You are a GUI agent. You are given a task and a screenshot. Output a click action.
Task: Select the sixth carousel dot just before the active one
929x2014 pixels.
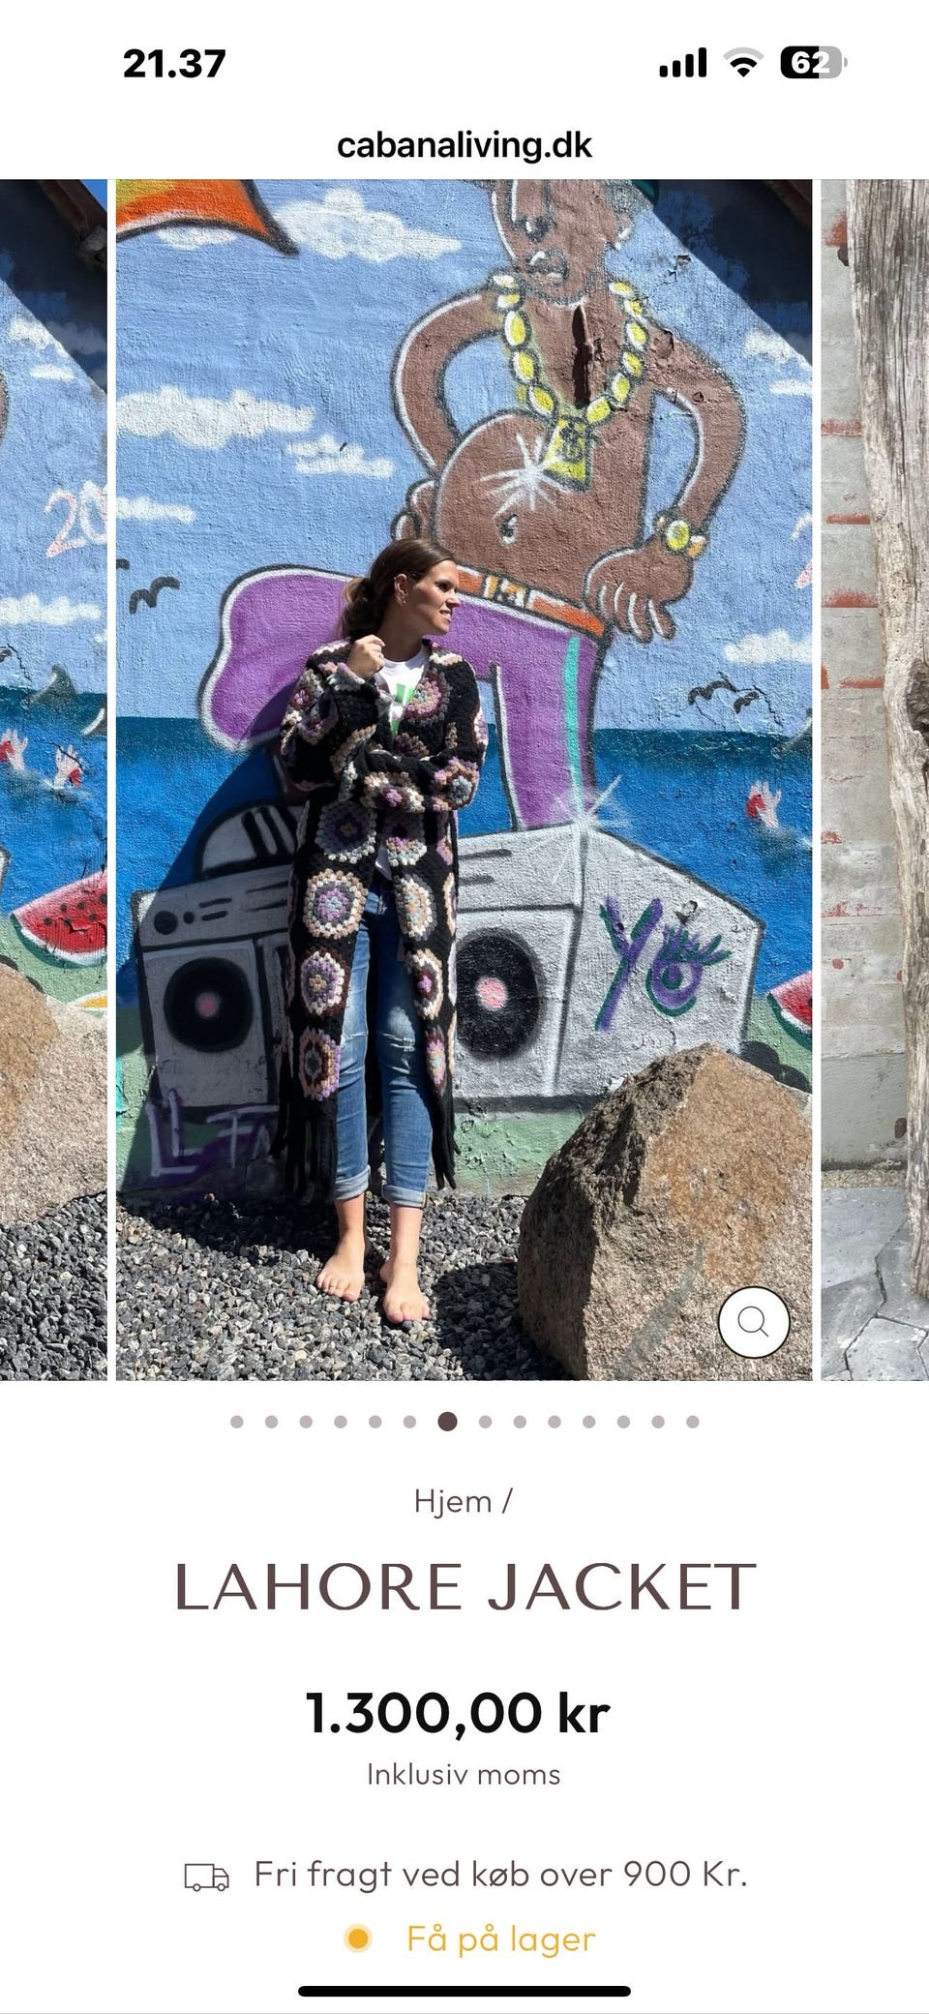[410, 1422]
